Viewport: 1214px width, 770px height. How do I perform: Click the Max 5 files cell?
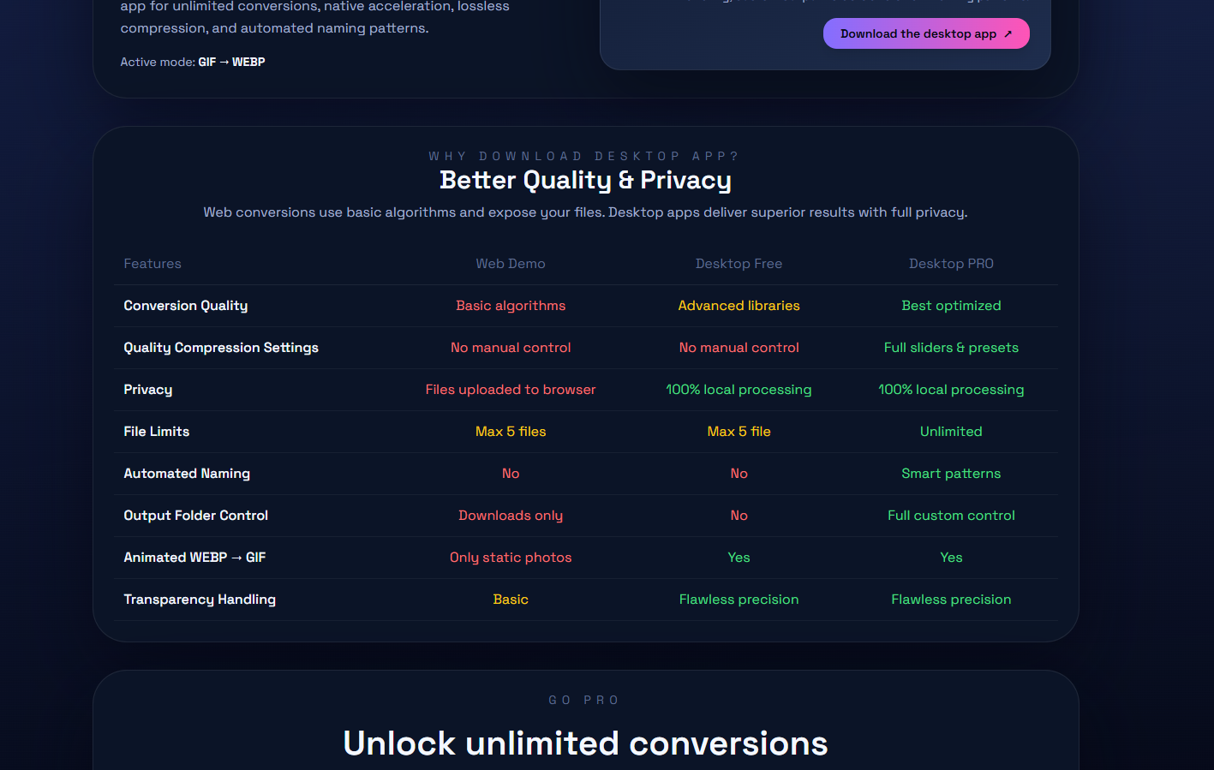tap(511, 431)
